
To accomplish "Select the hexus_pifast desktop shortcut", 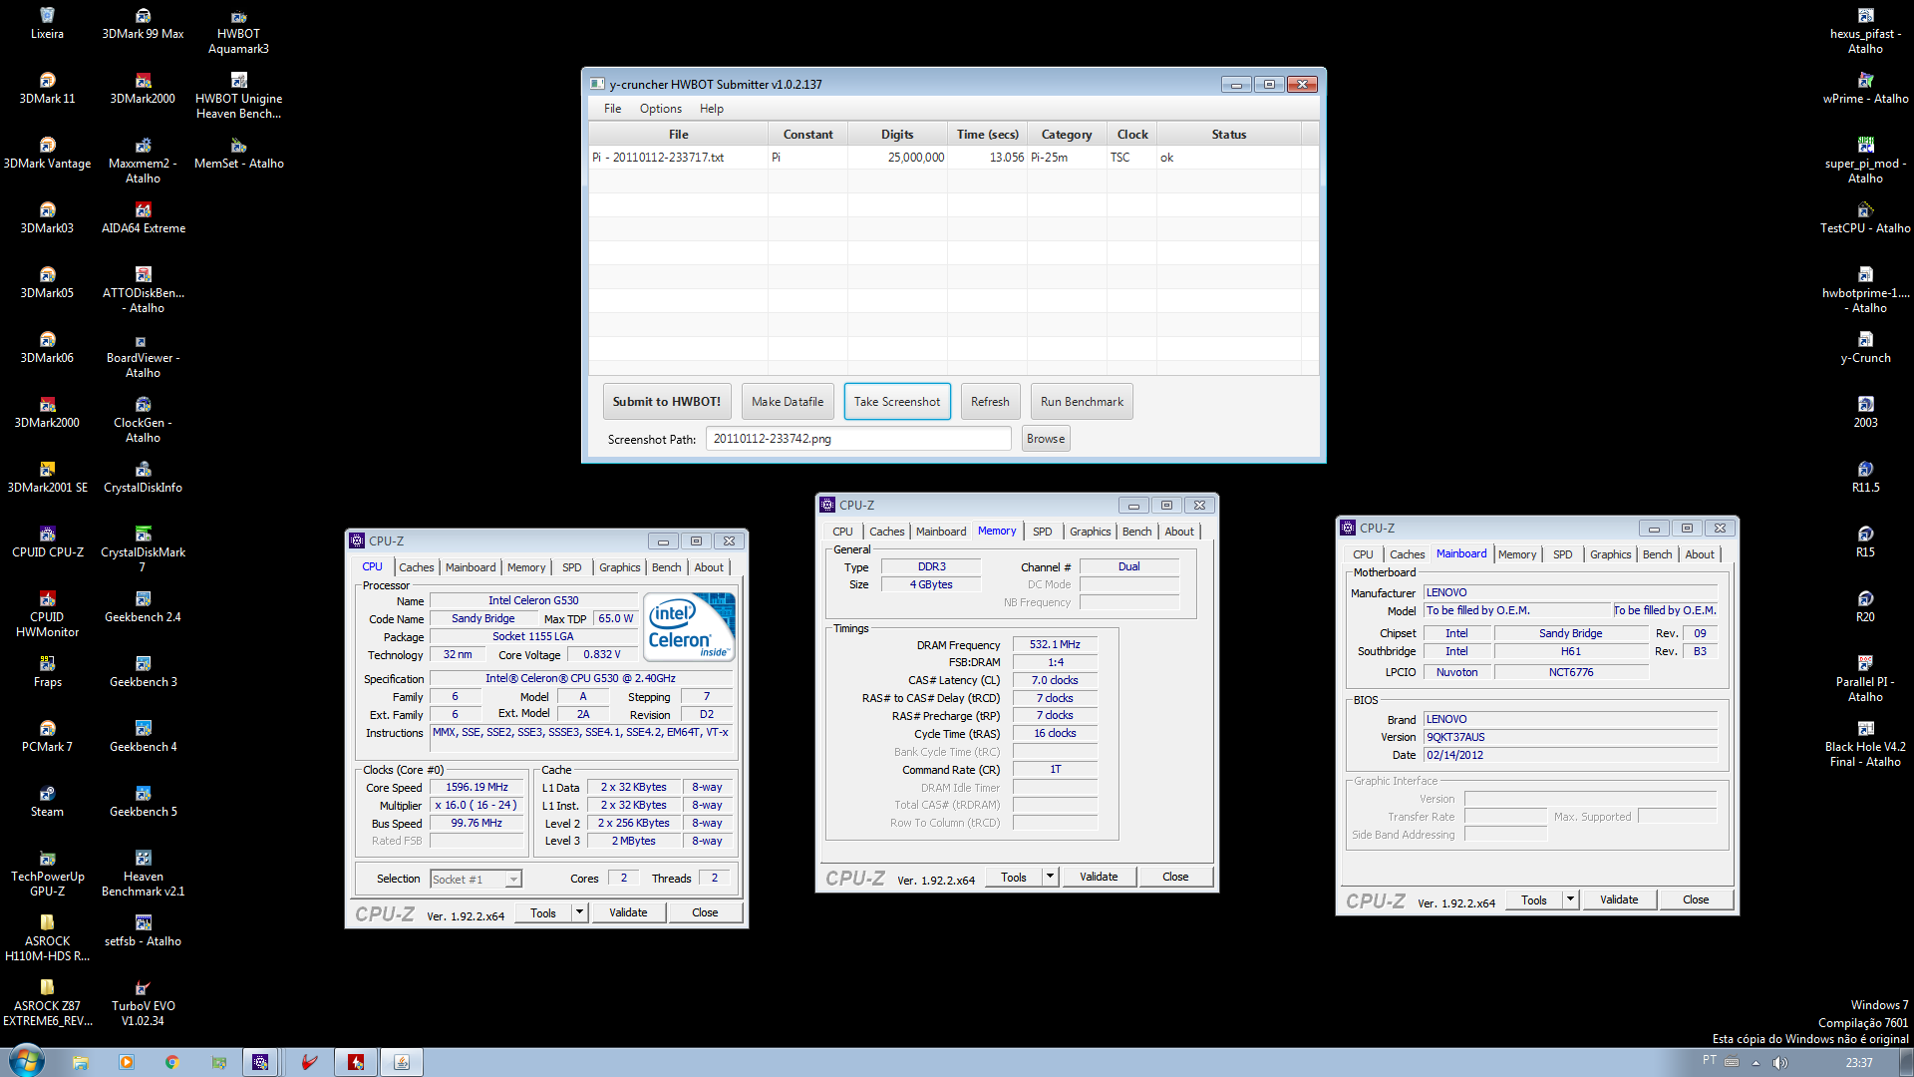I will click(1865, 31).
